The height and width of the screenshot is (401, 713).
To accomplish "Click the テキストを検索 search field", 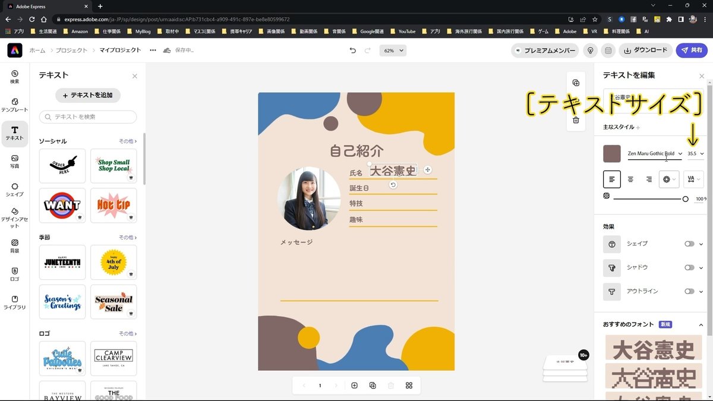I will pos(88,117).
